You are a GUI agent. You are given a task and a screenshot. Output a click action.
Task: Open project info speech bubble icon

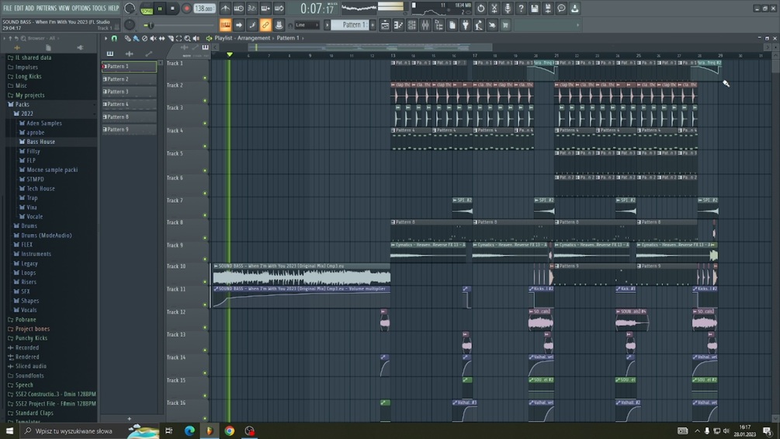(561, 9)
